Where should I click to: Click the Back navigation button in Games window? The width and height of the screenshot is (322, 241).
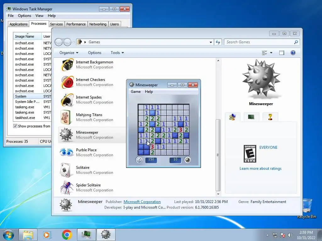click(59, 42)
